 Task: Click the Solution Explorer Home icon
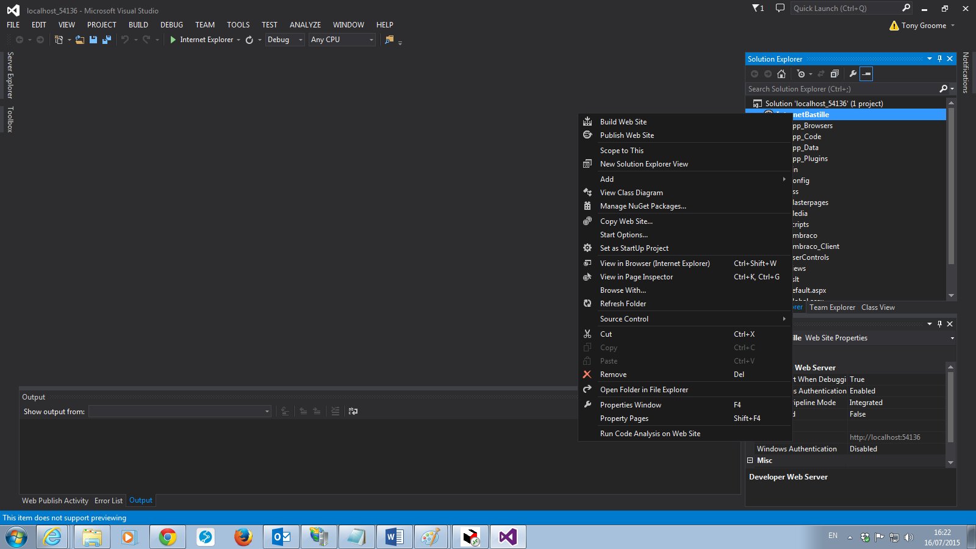click(x=781, y=74)
